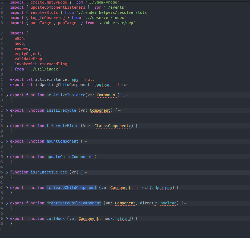Viewport: 250px width, 238px height.
Task: Click the ellipsis after initLifecycle's opening brace
Action: point(120,111)
